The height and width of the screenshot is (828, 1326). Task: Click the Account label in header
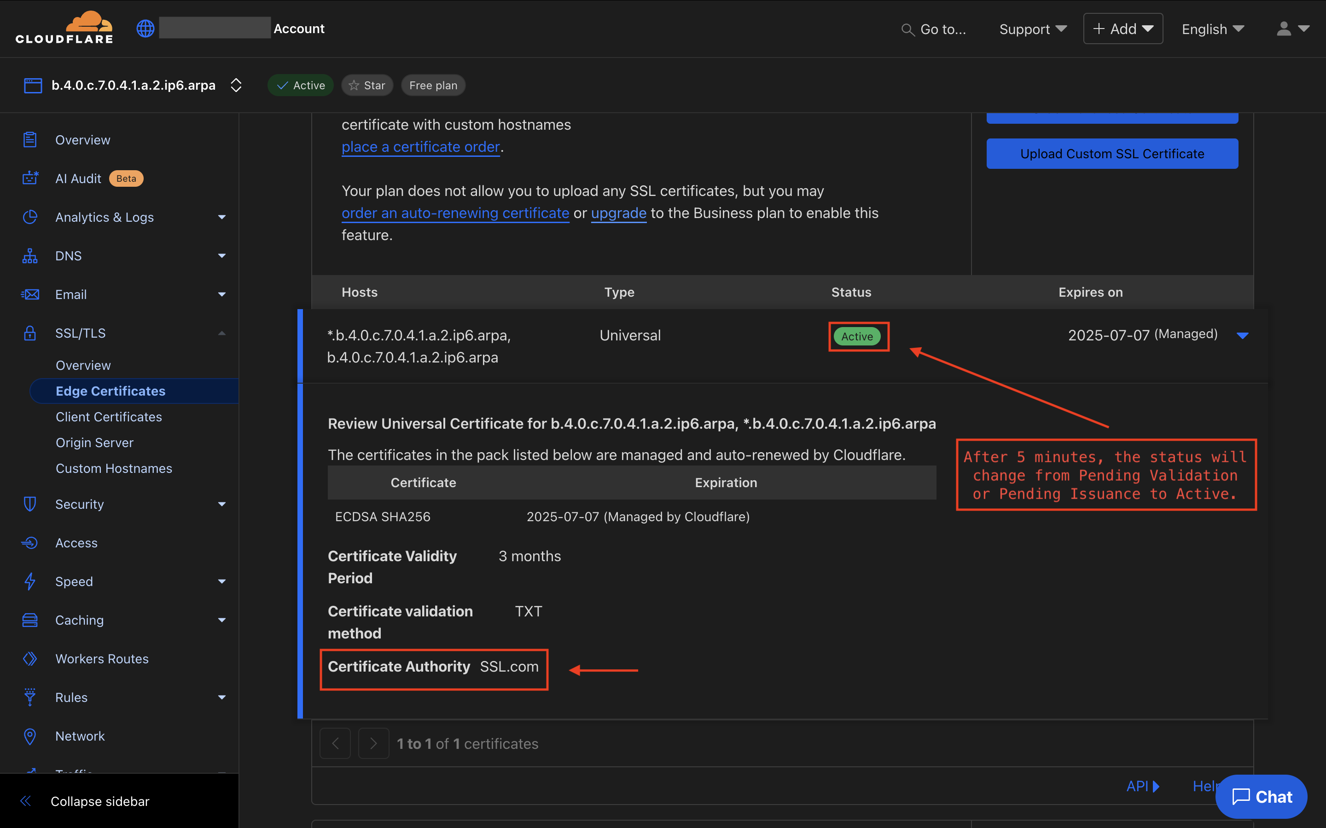[299, 29]
